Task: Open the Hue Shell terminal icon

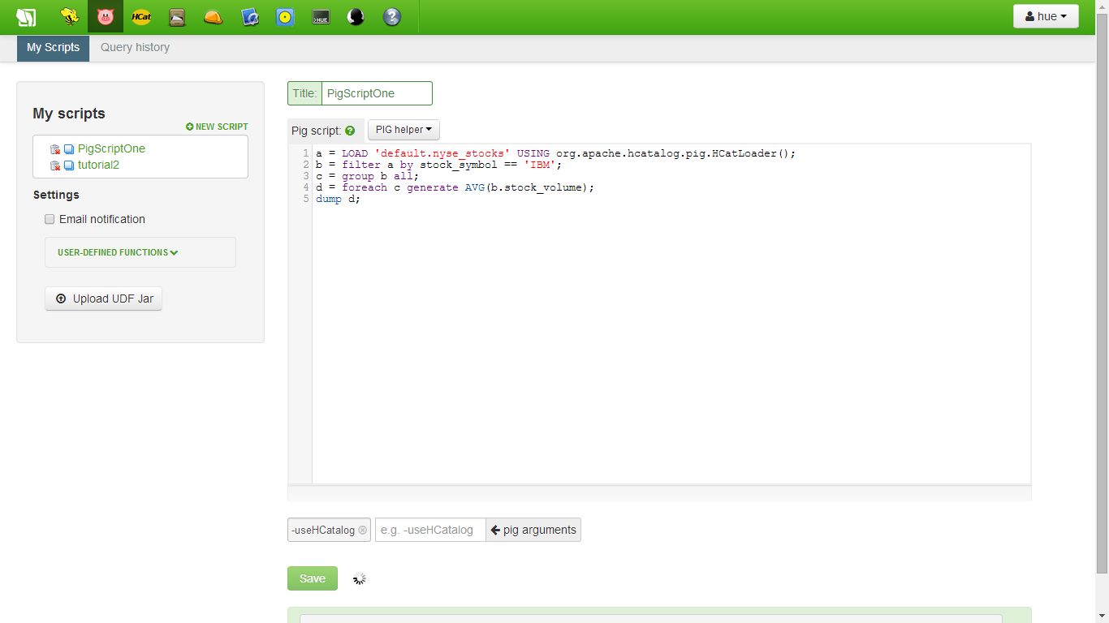Action: click(x=321, y=16)
